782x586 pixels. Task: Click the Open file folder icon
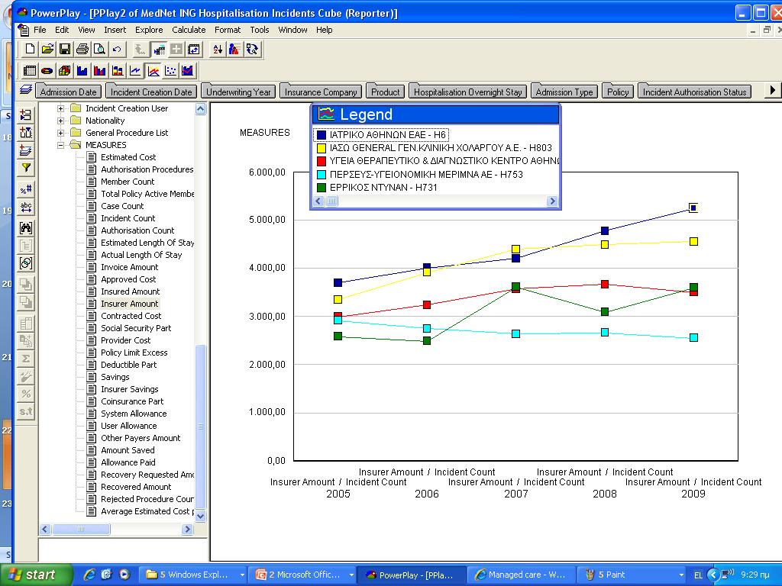click(47, 49)
